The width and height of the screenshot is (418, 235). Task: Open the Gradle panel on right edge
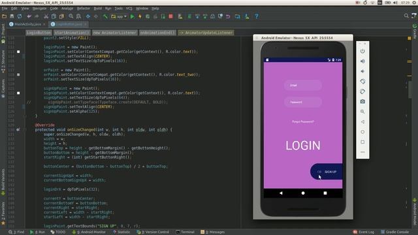415,31
